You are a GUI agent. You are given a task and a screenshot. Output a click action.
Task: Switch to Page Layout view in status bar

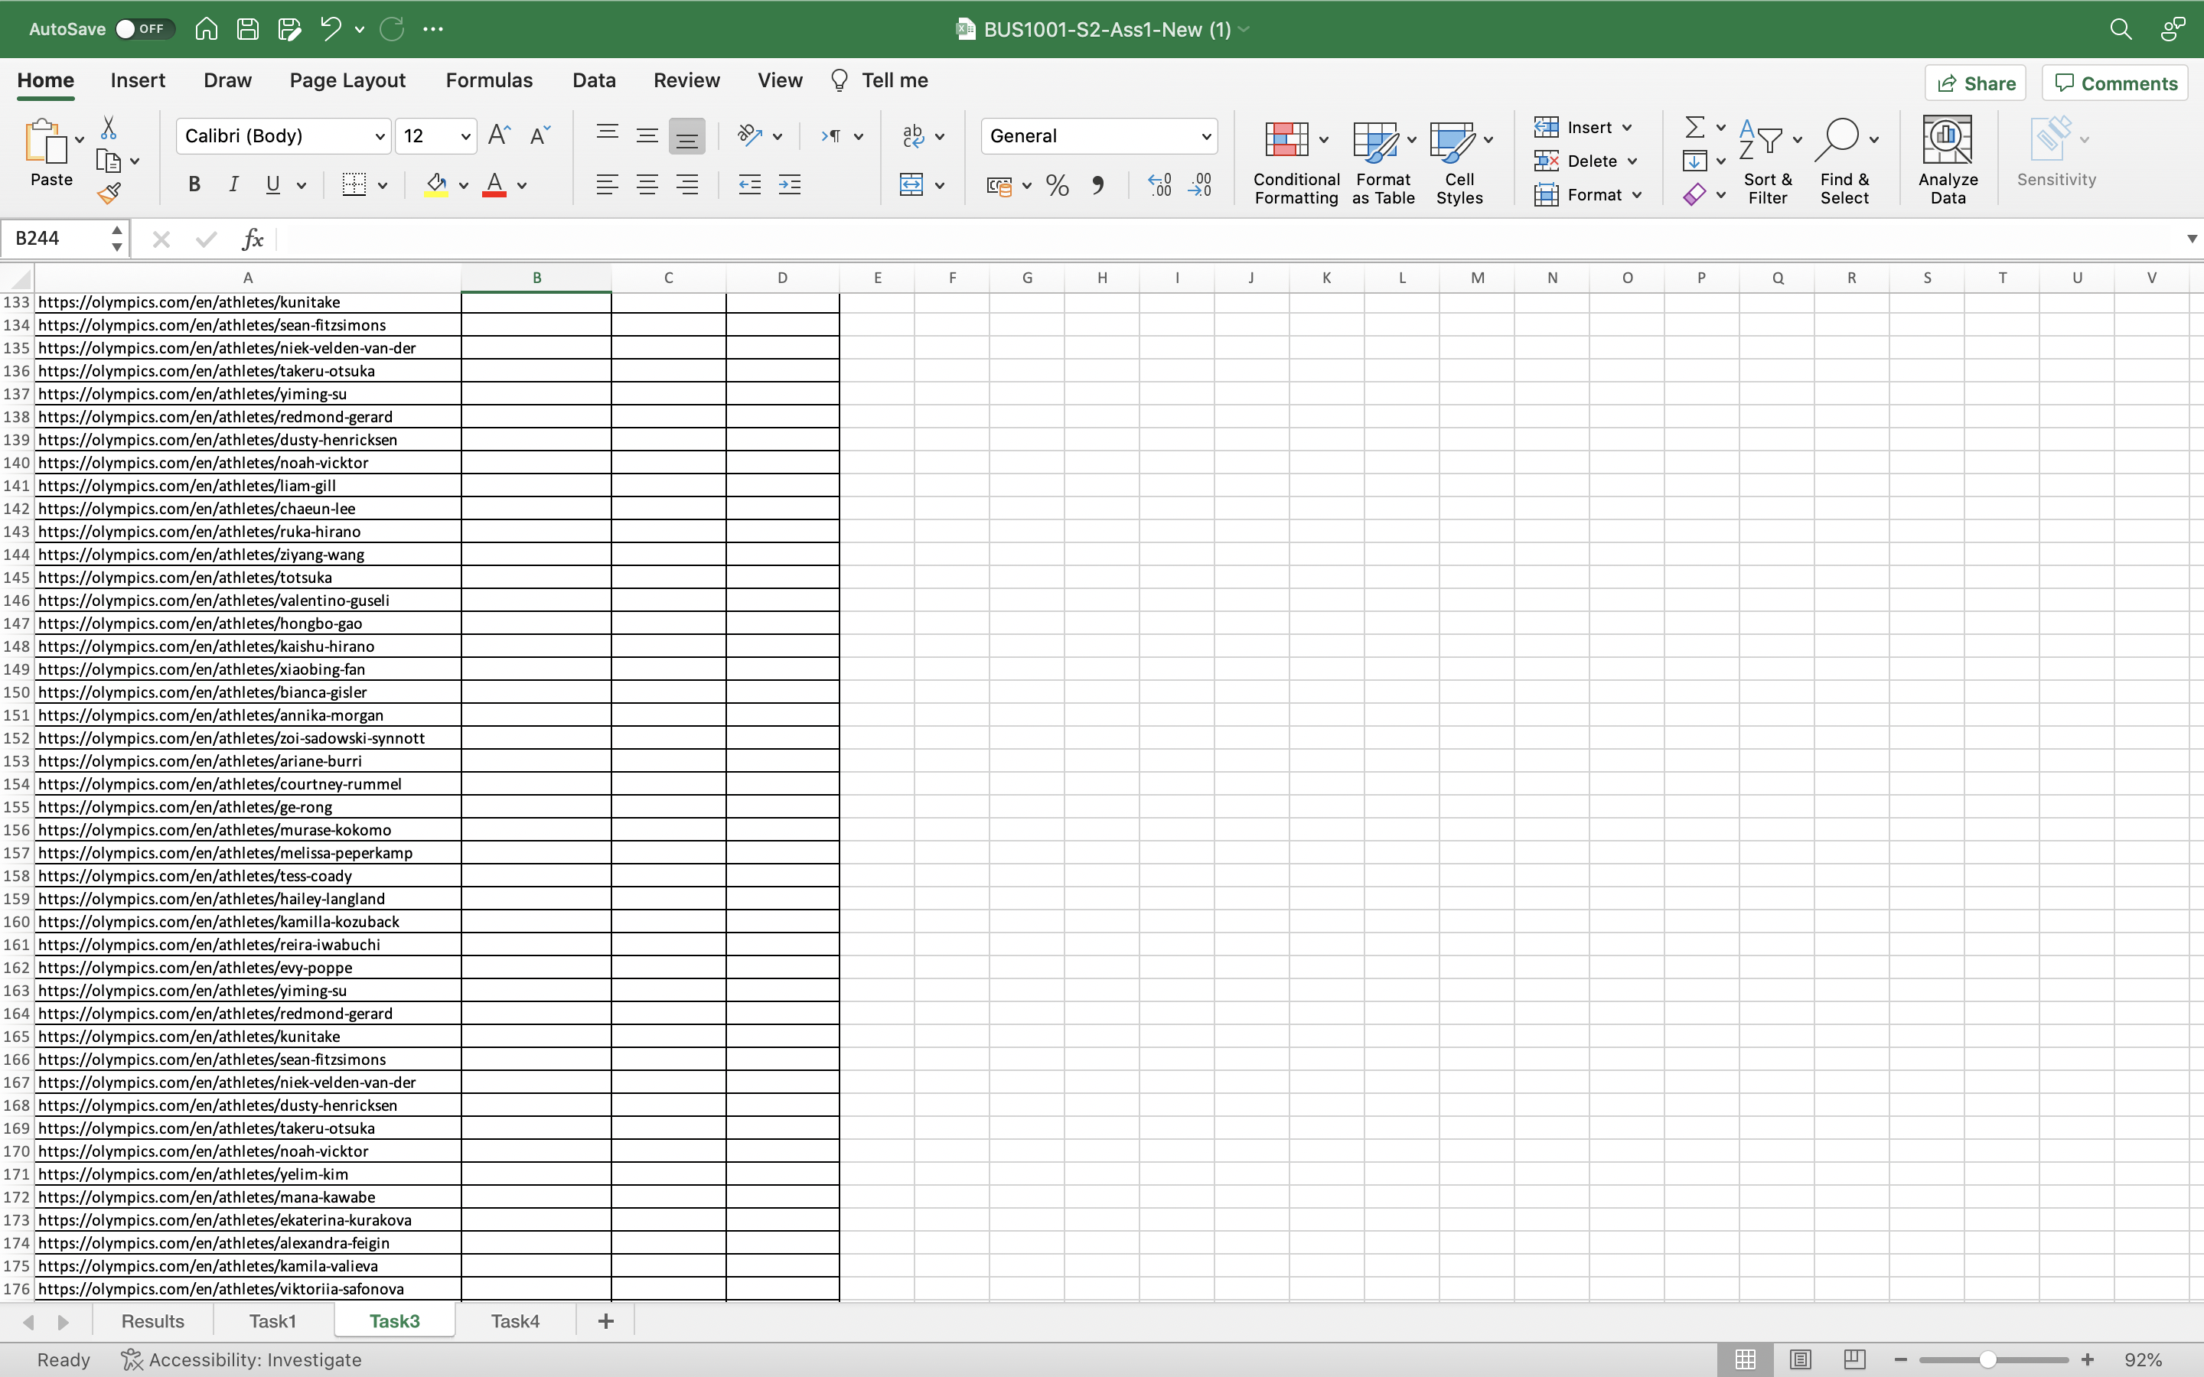[x=1800, y=1359]
